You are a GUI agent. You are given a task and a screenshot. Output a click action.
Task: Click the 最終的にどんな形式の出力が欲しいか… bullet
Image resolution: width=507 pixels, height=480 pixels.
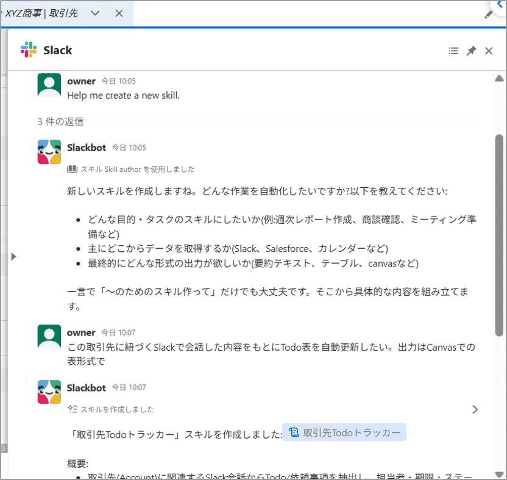click(x=253, y=263)
